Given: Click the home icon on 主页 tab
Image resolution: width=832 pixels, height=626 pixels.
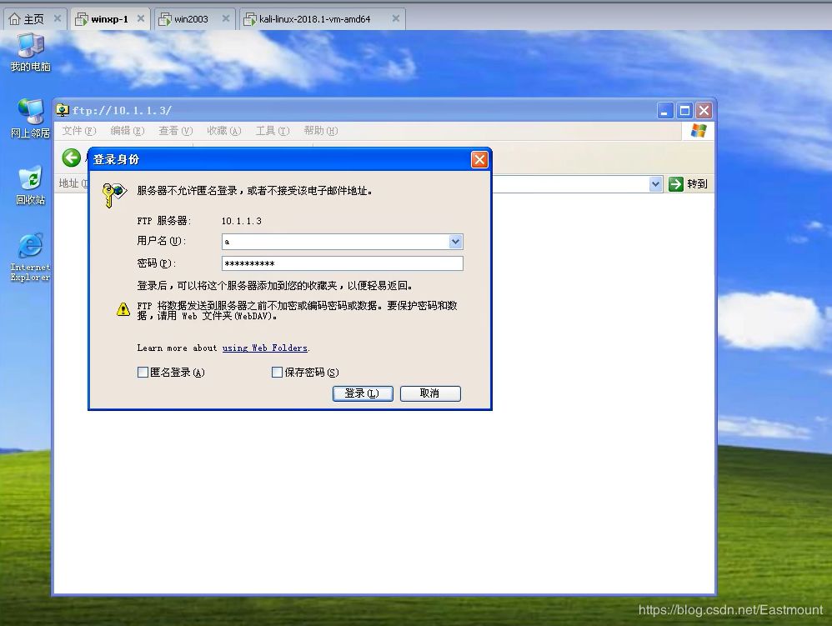Looking at the screenshot, I should pyautogui.click(x=15, y=19).
